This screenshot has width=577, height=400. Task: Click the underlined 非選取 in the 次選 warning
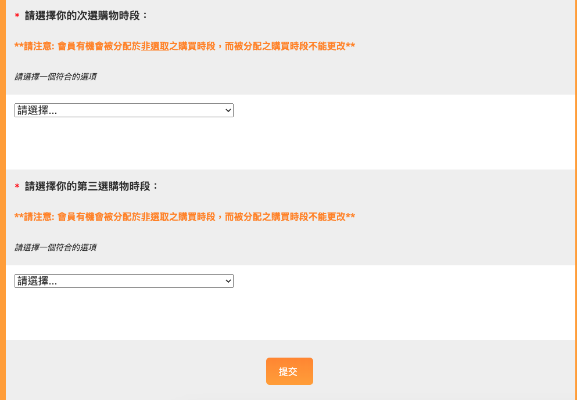pyautogui.click(x=155, y=46)
